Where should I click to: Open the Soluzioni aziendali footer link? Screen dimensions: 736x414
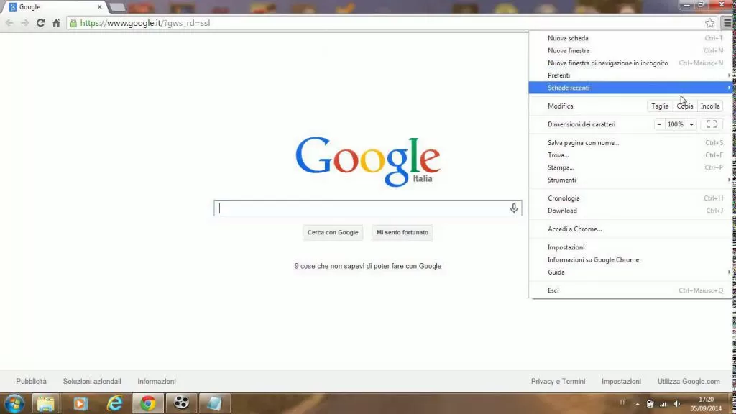(92, 382)
